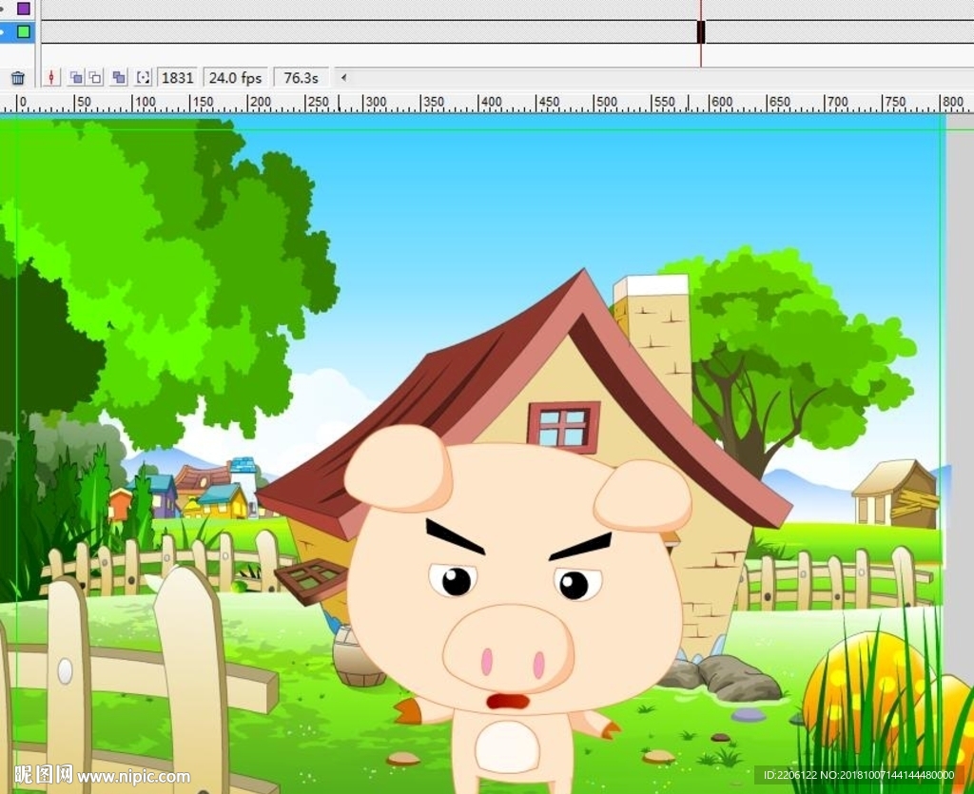The image size is (974, 794).
Task: Click the 24.0 fps frame rate field
Action: point(236,78)
